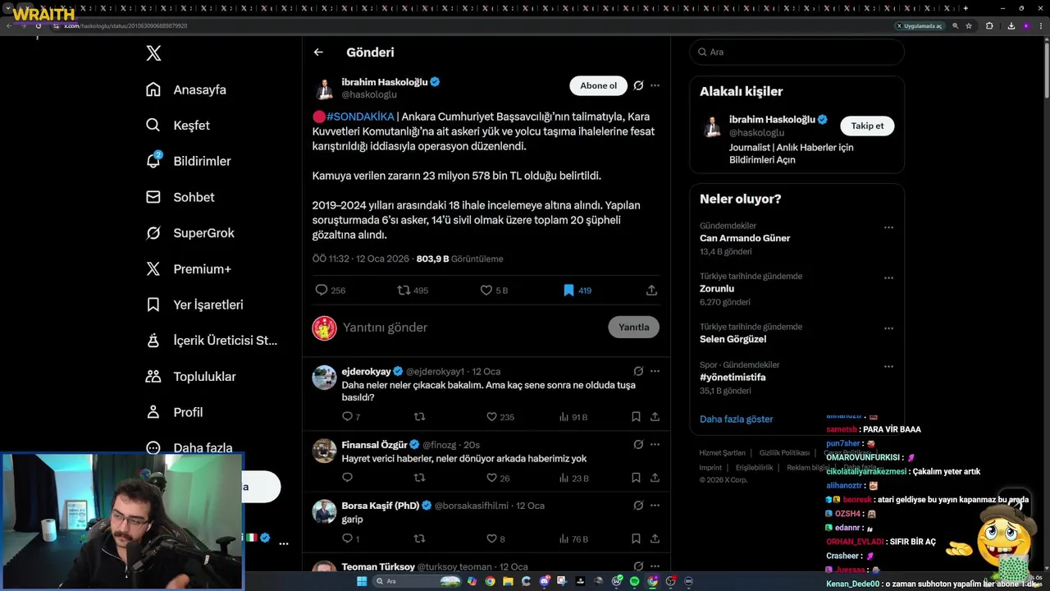
Task: Open Borsa Kaşif reply more options
Action: coord(655,506)
